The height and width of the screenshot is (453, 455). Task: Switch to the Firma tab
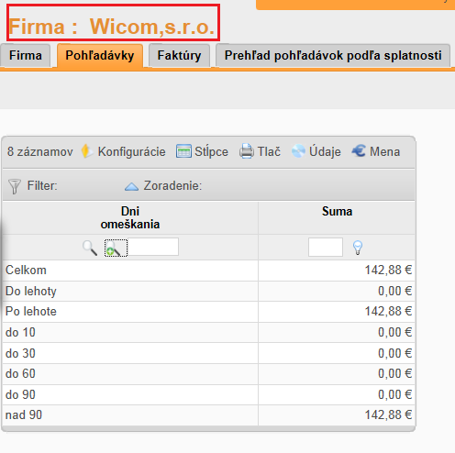(x=26, y=56)
